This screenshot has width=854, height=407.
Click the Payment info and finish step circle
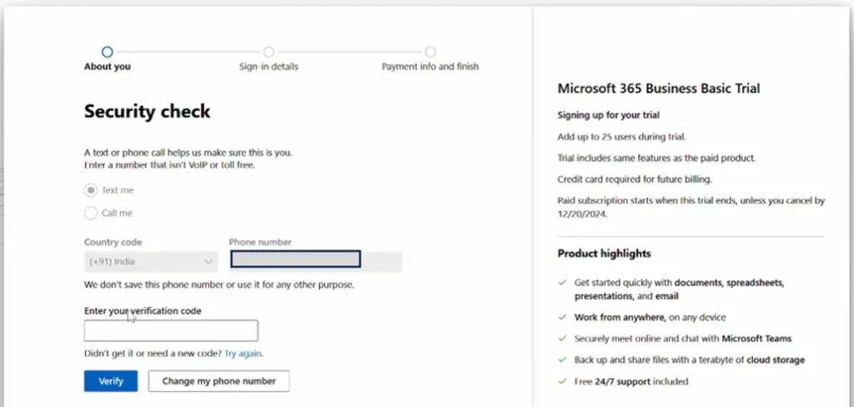430,52
